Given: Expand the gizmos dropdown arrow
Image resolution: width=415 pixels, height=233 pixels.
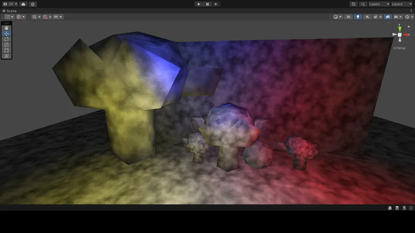Looking at the screenshot, I should (x=412, y=17).
